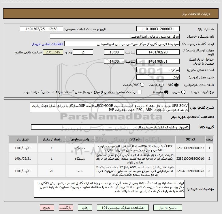222x214 pixels.
Task: Click the buyer notes text area
Action: click(x=110, y=189)
